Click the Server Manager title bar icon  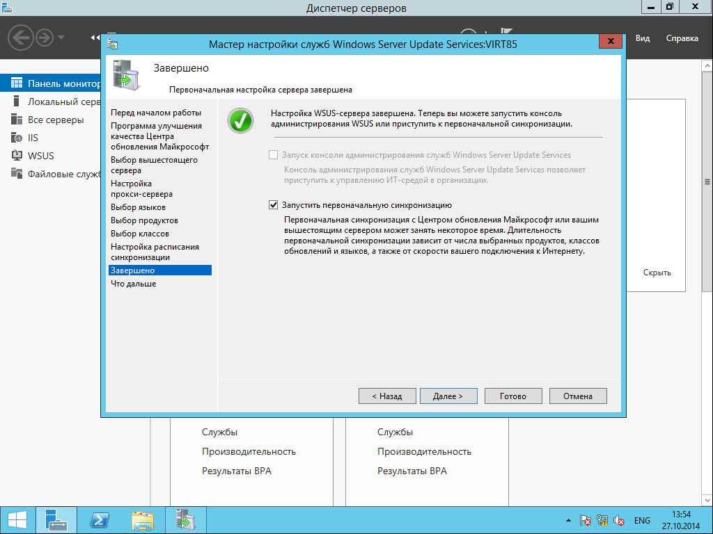[x=6, y=7]
